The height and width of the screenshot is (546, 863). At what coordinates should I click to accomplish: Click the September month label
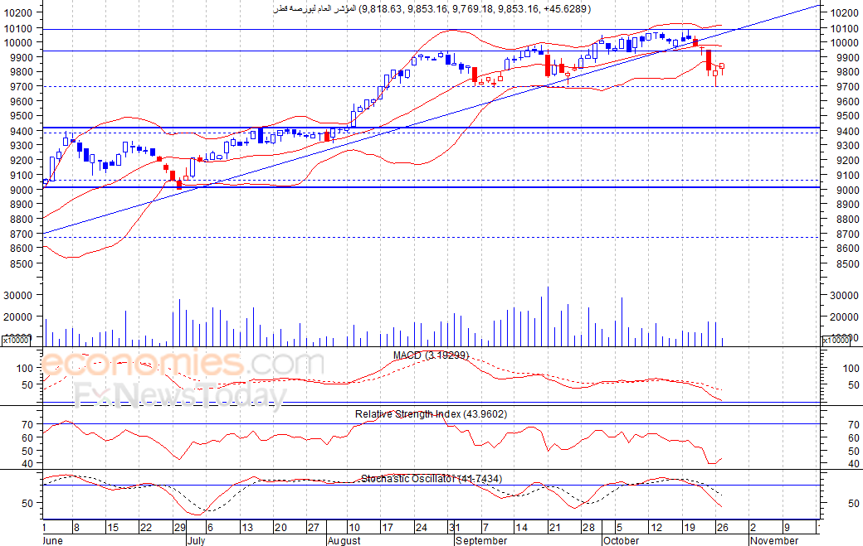pos(481,540)
